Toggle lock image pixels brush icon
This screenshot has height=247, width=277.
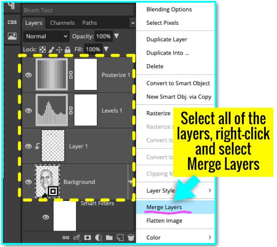51,50
